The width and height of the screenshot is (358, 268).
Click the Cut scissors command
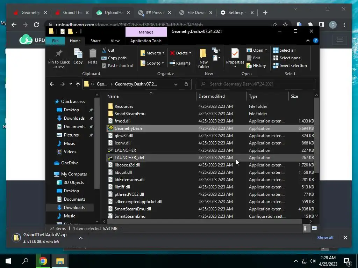point(108,50)
